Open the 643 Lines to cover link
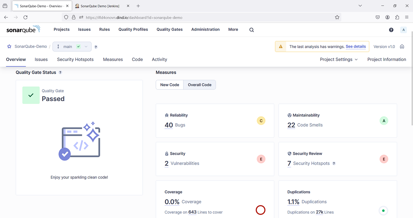This screenshot has height=218, width=413. tap(192, 212)
